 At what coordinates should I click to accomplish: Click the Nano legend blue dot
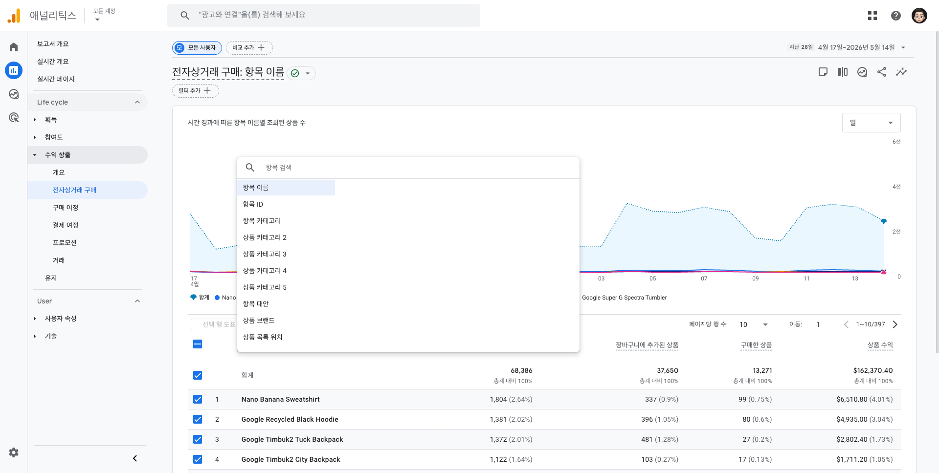(217, 298)
